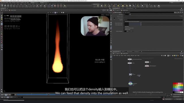This screenshot has width=184, height=103.
Task: Open the File menu
Action: [2, 3]
